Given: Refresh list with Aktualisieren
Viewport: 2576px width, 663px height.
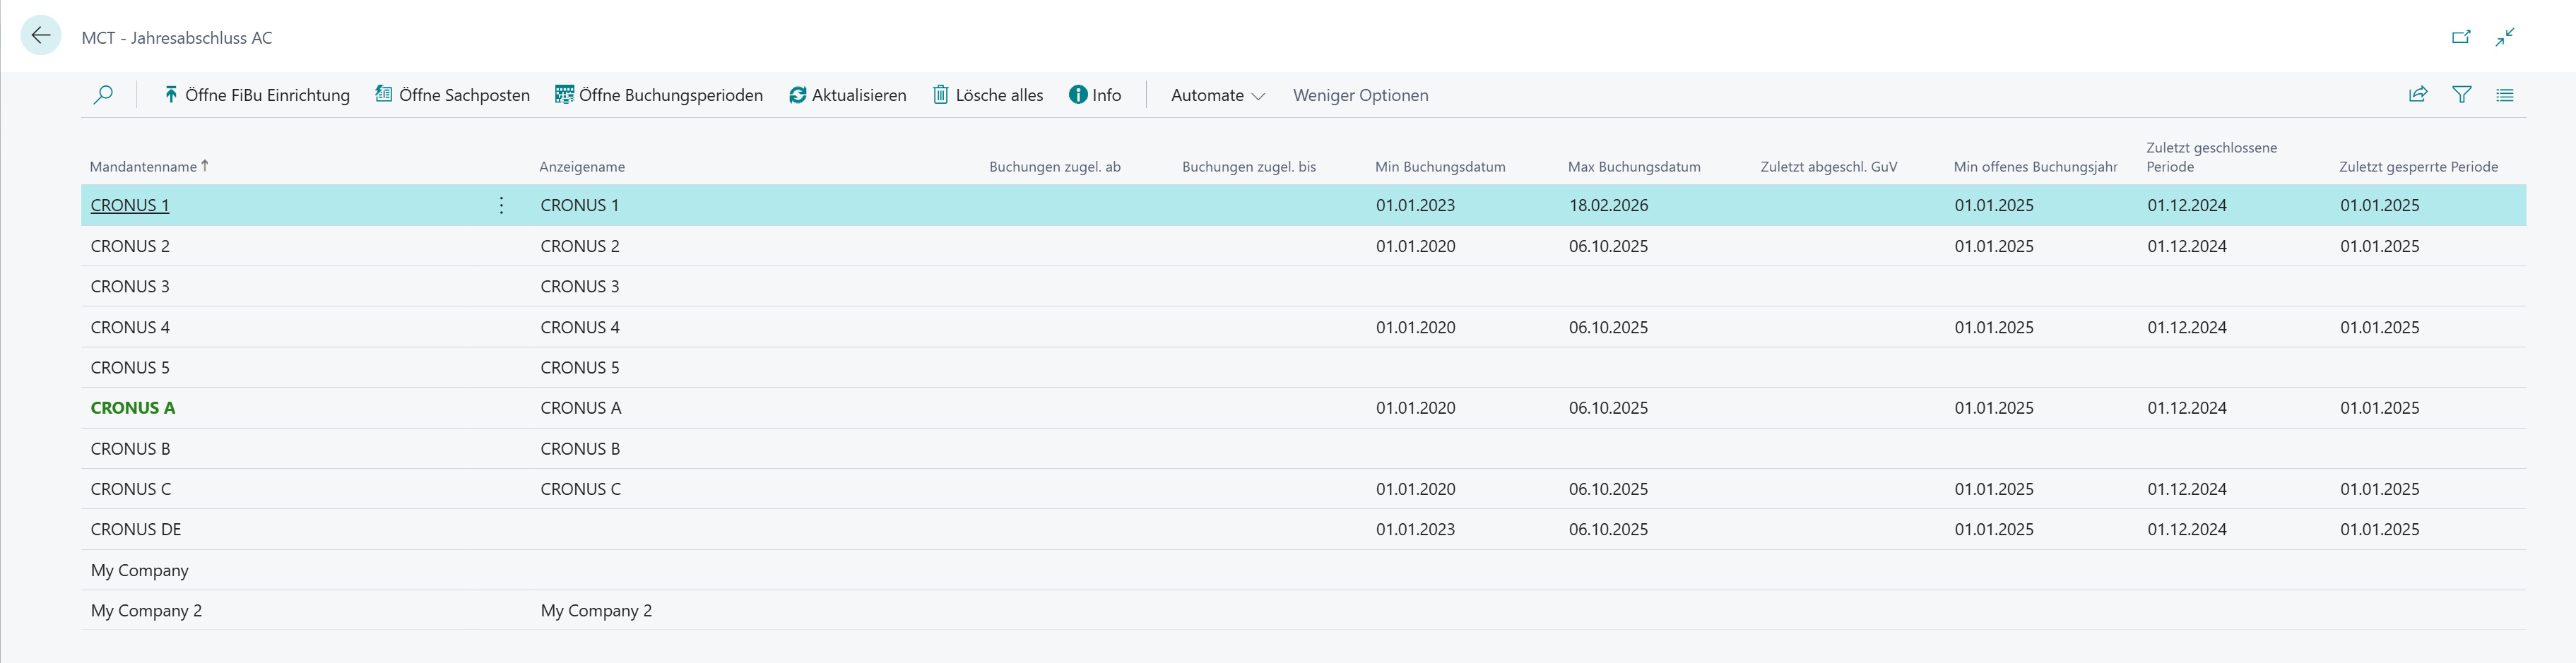Looking at the screenshot, I should point(848,95).
